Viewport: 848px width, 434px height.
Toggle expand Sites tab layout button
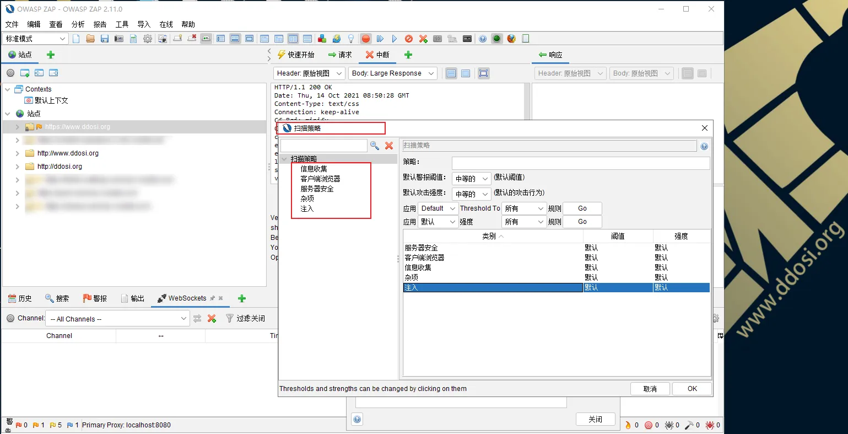pyautogui.click(x=221, y=39)
